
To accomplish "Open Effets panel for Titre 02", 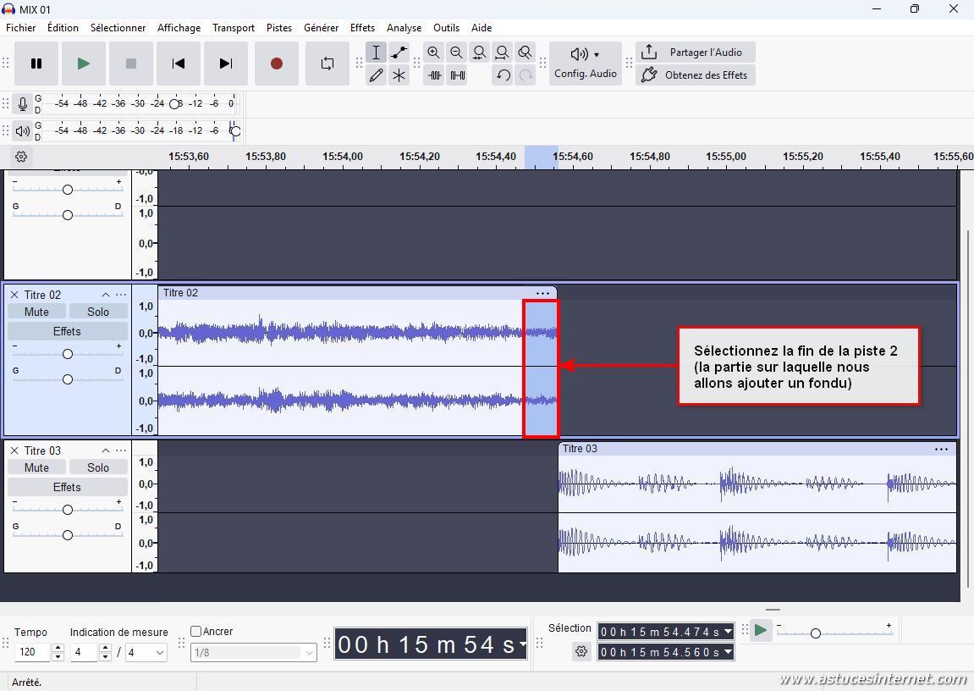I will [67, 331].
